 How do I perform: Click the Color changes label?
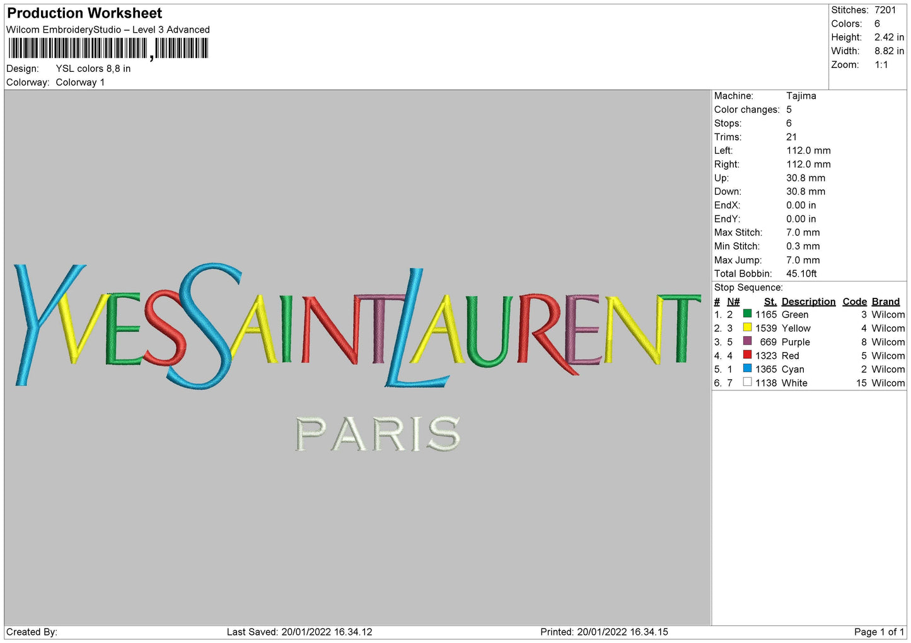tap(746, 110)
